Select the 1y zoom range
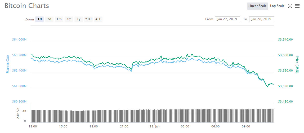304x133 pixels. coord(79,19)
